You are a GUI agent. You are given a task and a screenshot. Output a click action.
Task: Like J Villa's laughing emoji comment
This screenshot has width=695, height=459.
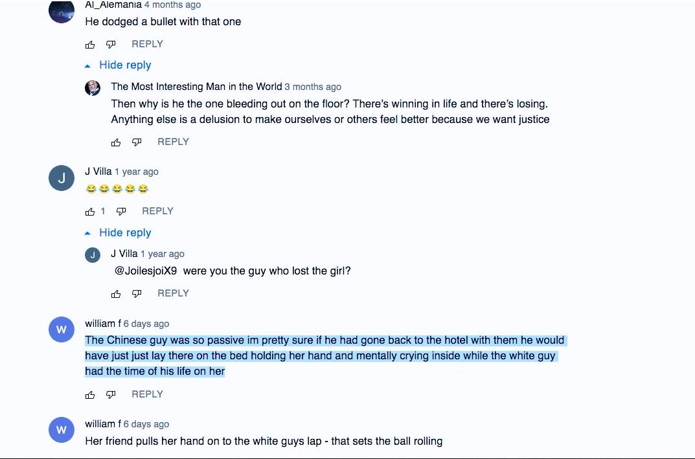[x=90, y=212]
